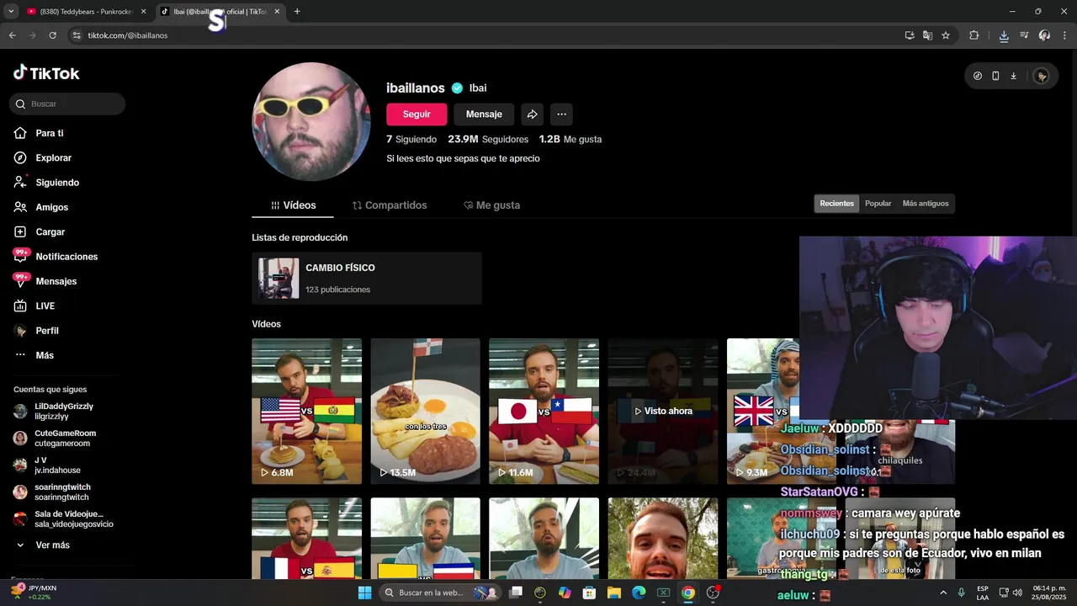1077x606 pixels.
Task: Click the browser address bar URL
Action: point(128,35)
